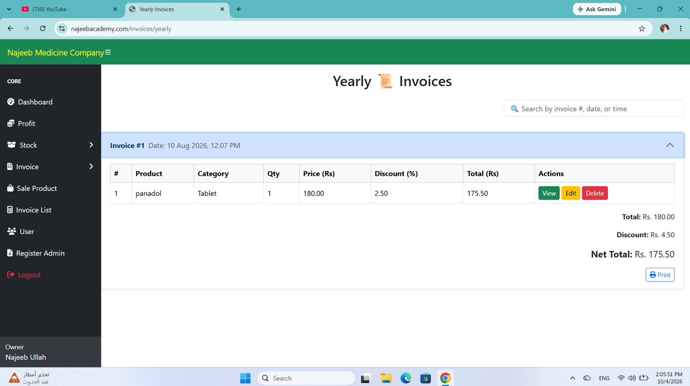Open the Profit page in sidebar
690x386 pixels.
pos(21,123)
